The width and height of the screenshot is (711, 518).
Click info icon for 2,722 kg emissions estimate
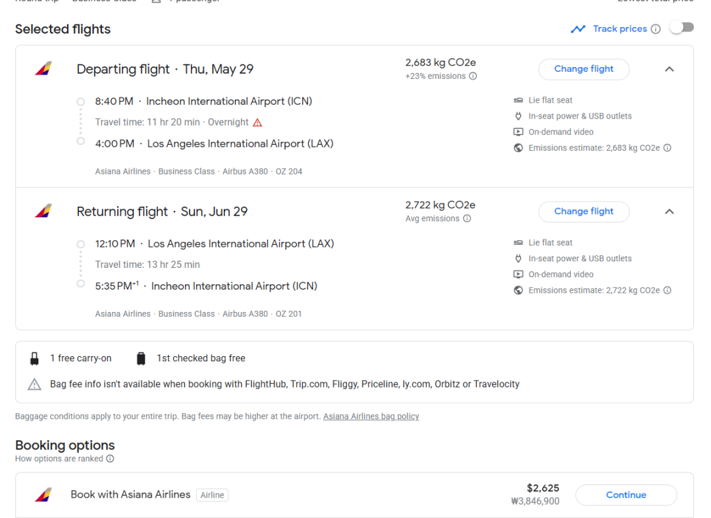point(668,290)
